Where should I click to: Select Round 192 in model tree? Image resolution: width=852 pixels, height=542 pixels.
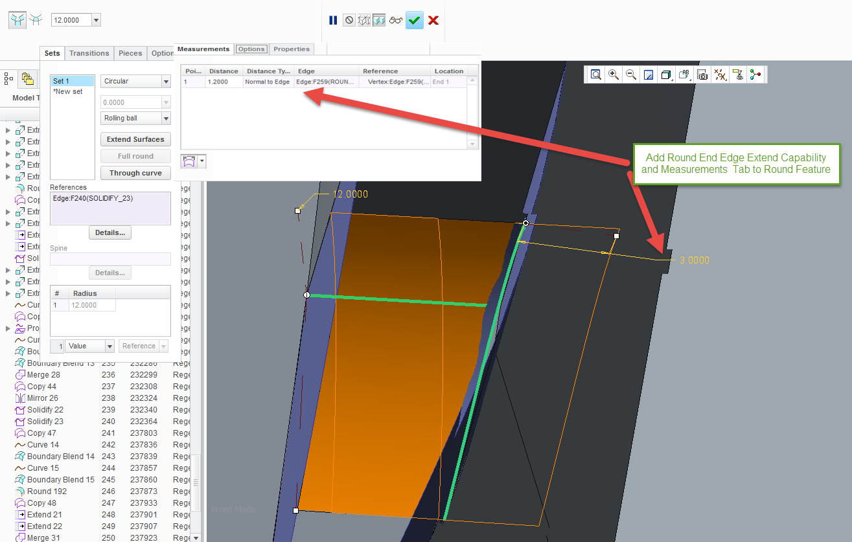tap(47, 491)
